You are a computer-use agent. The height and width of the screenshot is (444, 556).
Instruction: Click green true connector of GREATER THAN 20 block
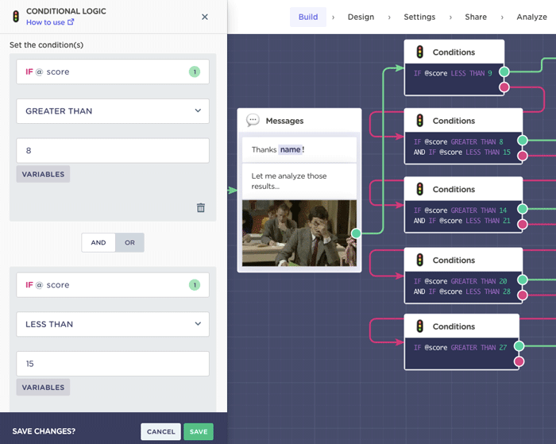(523, 280)
